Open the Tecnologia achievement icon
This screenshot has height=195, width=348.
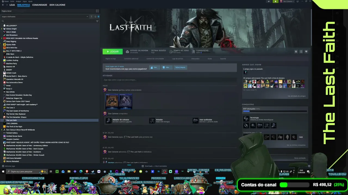[246, 119]
